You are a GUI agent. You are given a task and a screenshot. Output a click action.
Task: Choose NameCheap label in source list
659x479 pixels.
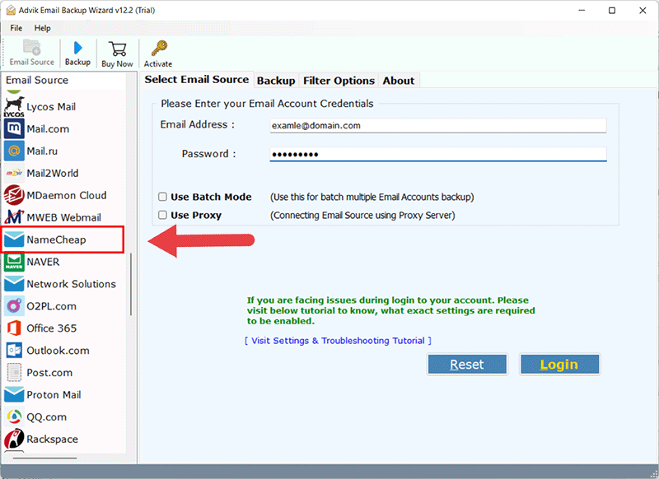point(56,239)
